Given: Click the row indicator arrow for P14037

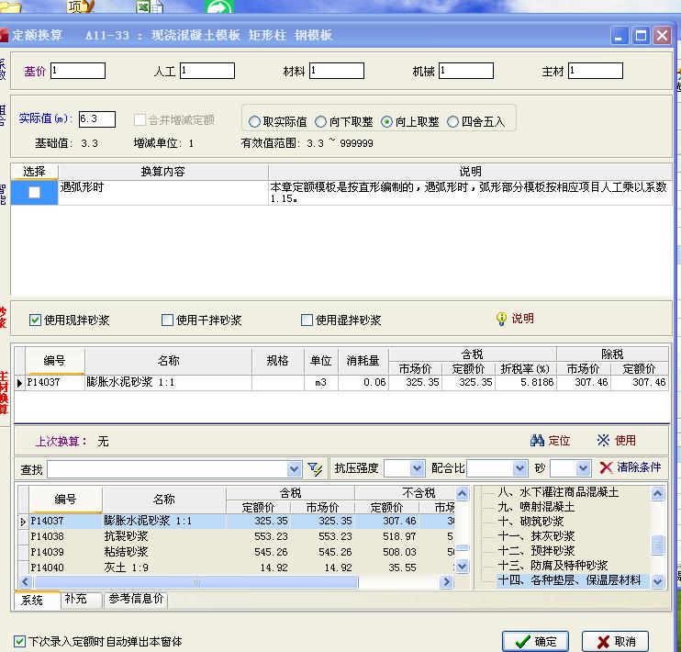Looking at the screenshot, I should pyautogui.click(x=19, y=383).
